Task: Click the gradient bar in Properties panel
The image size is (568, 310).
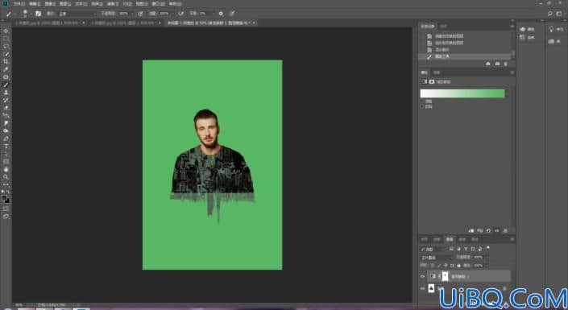Action: point(462,93)
